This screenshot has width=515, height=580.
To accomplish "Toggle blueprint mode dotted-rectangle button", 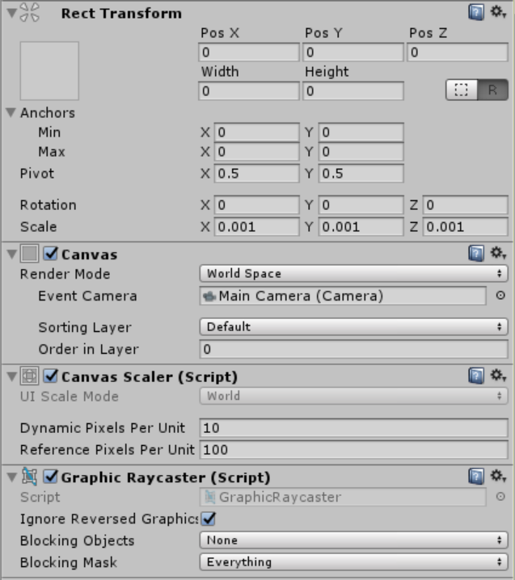I will coord(462,90).
